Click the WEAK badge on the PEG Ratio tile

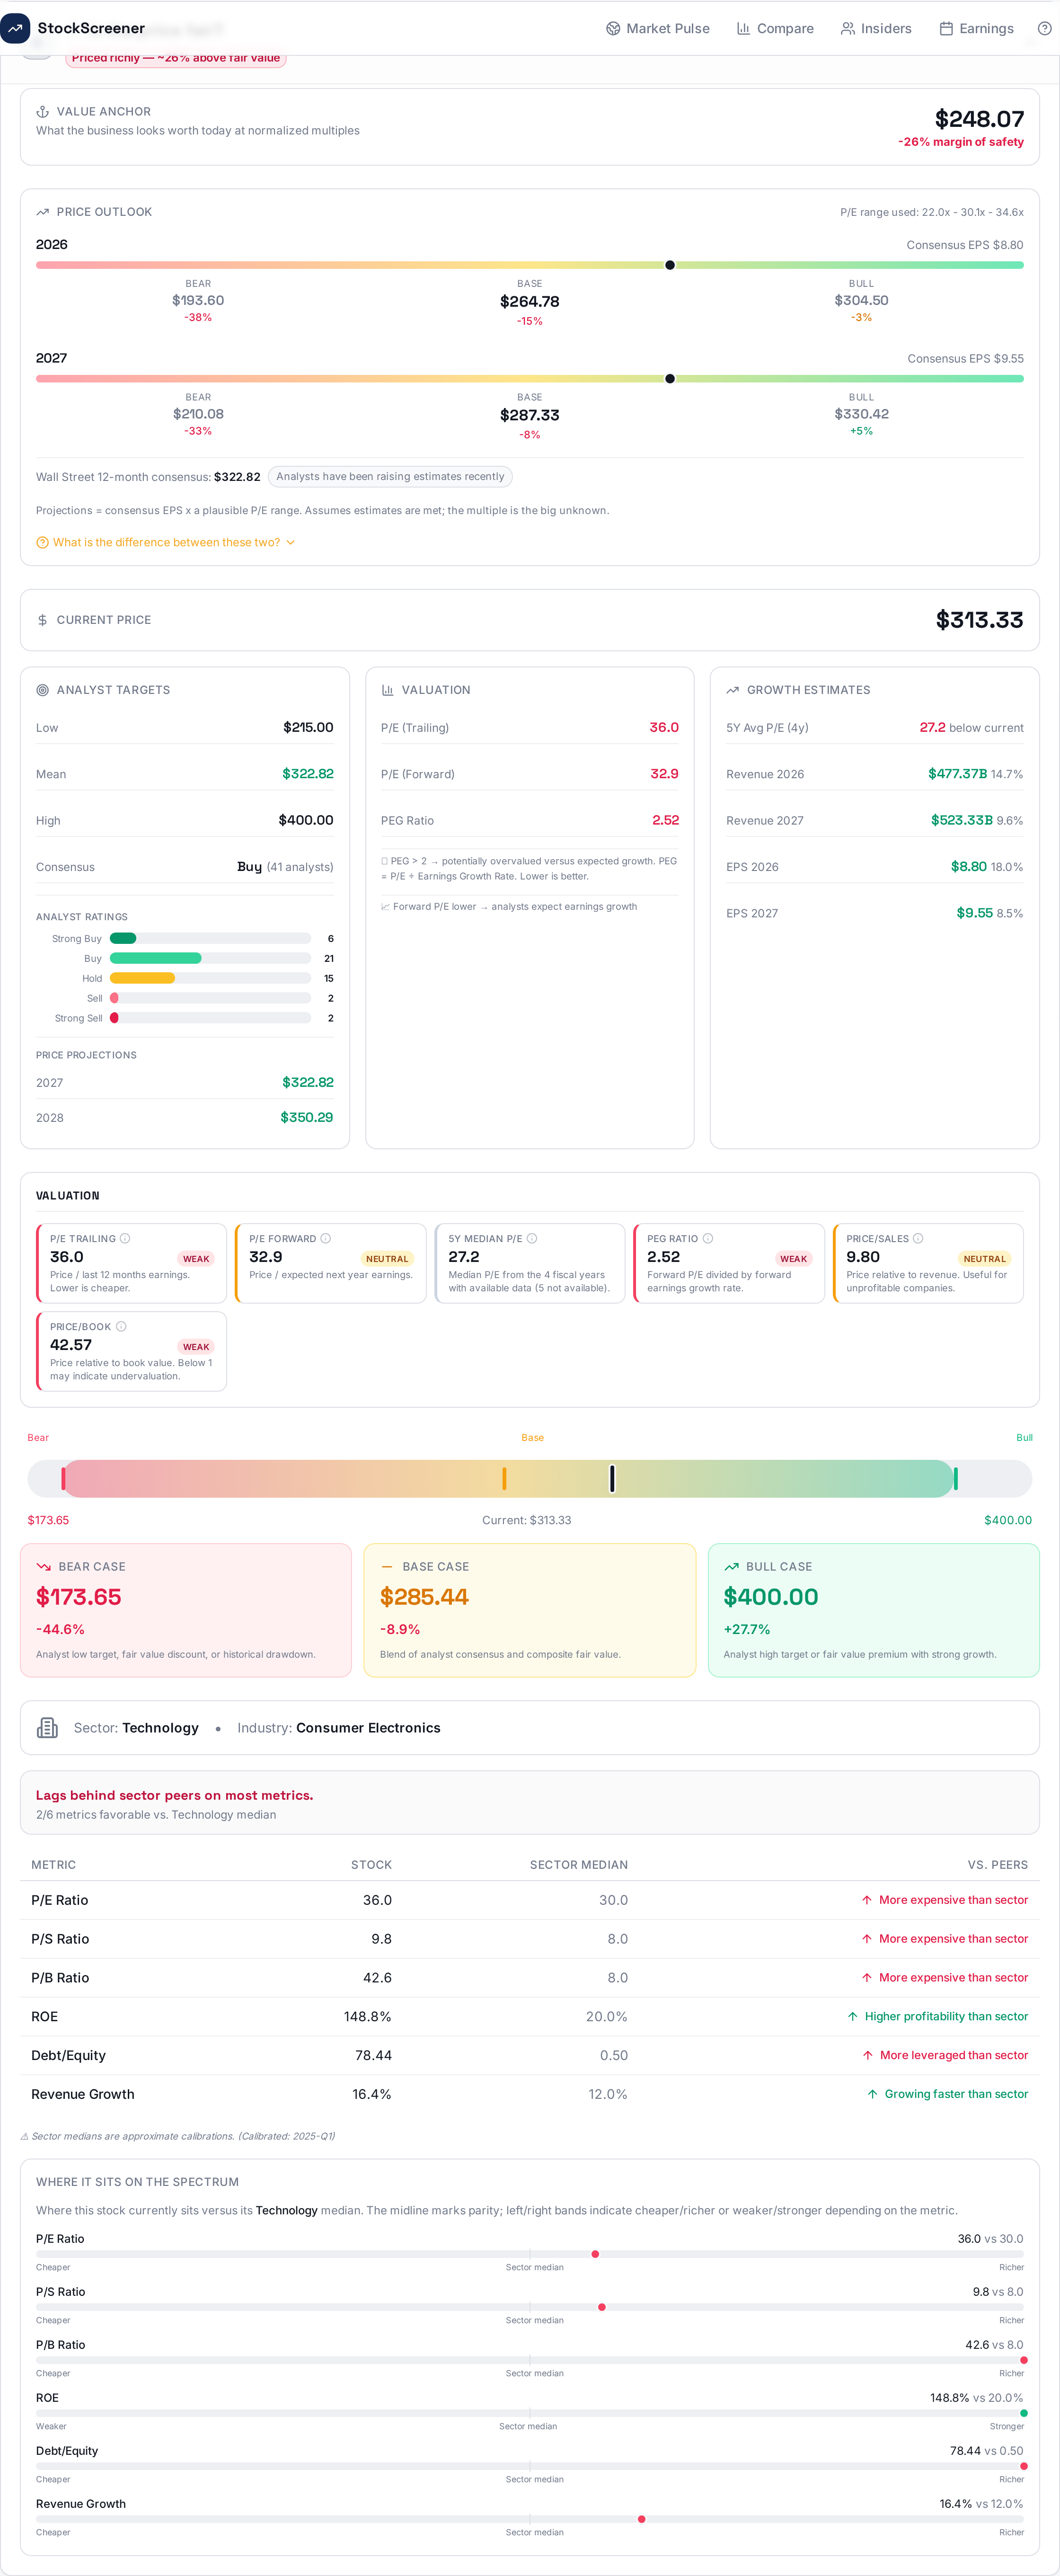[793, 1259]
